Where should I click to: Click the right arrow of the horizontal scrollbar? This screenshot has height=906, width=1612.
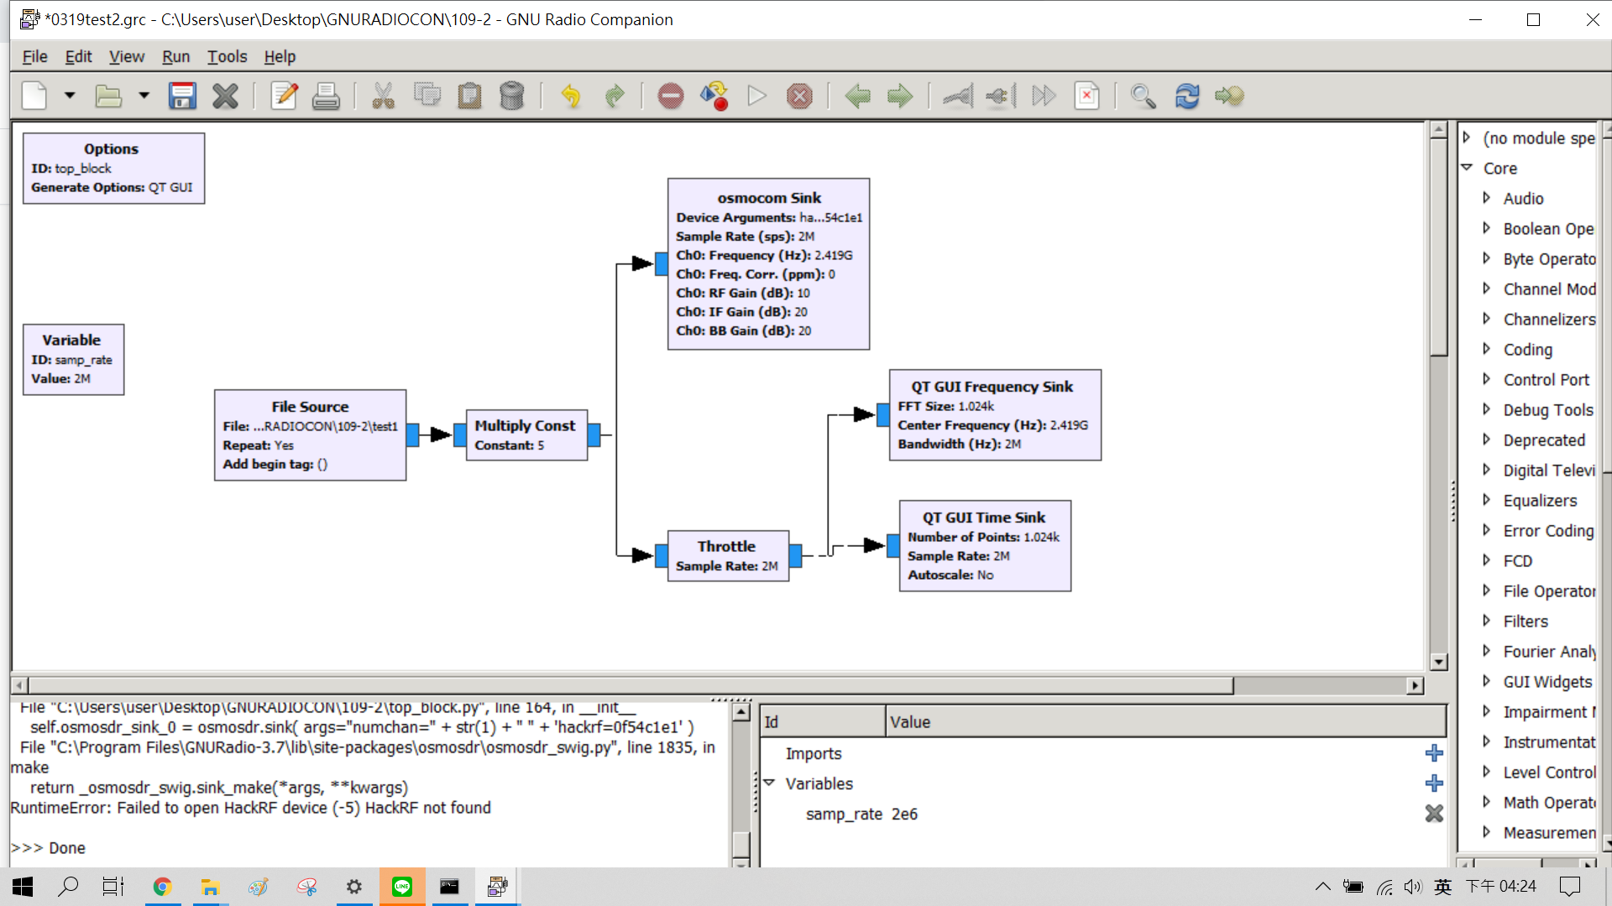click(1414, 685)
